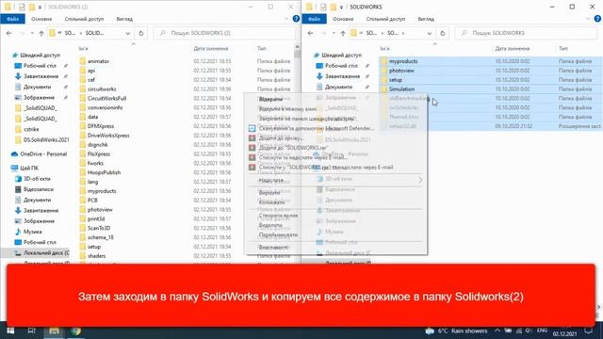Choose Перейменувати in the context menu
This screenshot has width=603, height=339.
(278, 234)
